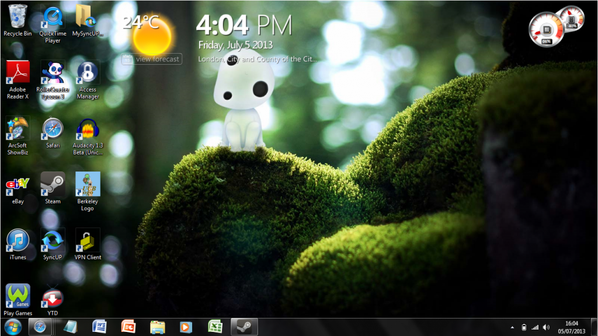The image size is (598, 336).
Task: Launch iTunes
Action: click(x=18, y=239)
